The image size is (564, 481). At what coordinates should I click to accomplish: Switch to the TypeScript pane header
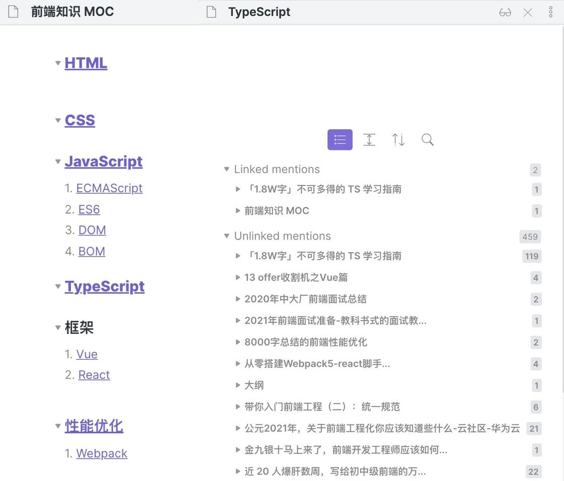[259, 12]
